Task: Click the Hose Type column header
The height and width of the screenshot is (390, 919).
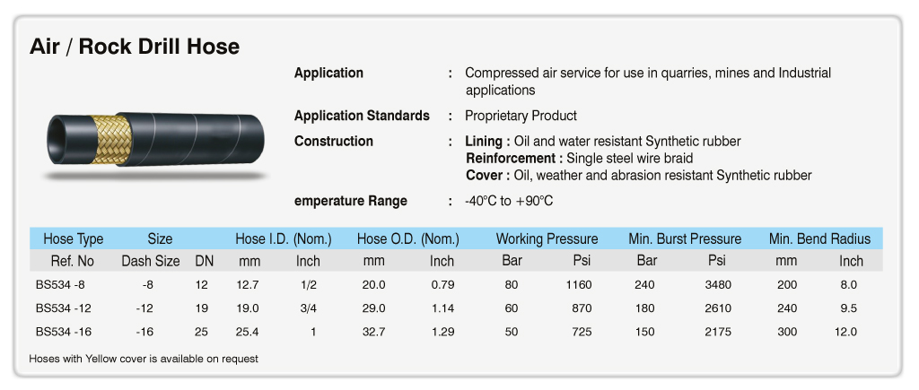Action: pyautogui.click(x=74, y=238)
